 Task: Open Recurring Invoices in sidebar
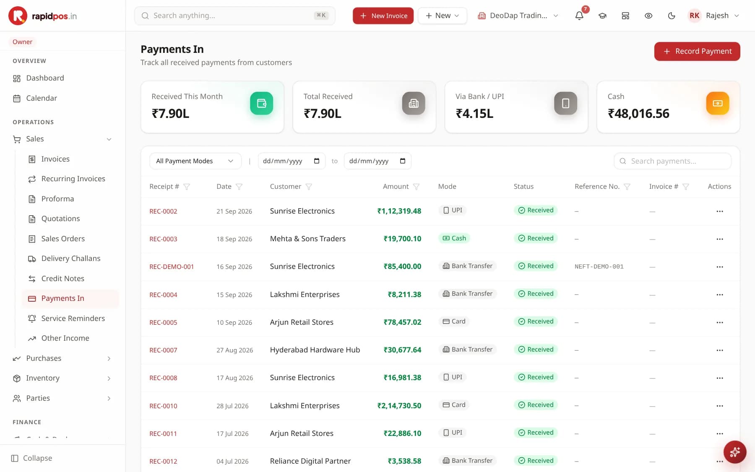[x=70, y=179]
